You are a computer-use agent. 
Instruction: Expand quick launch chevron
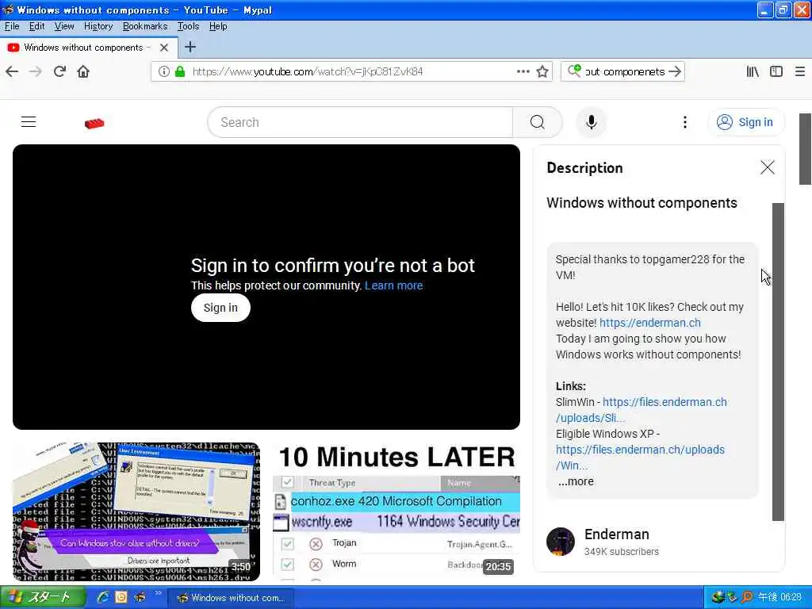coord(158,593)
